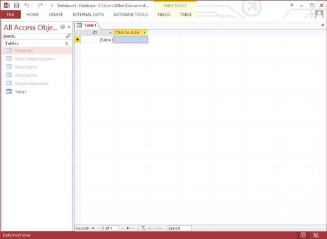Viewport: 327px width, 239px height.
Task: Open the Click to Add dropdown arrow
Action: [144, 33]
